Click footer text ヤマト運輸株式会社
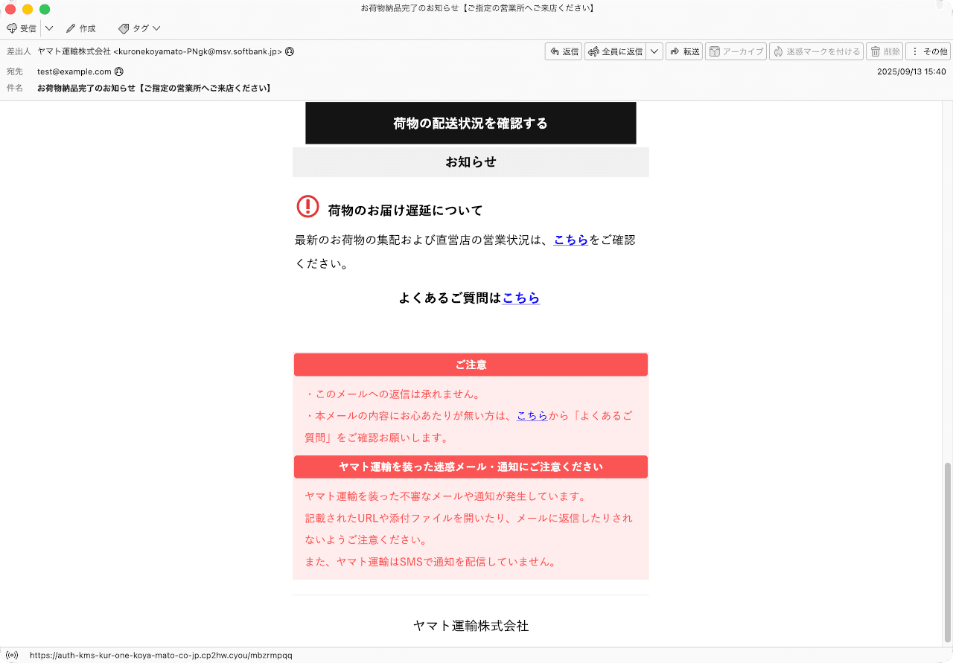The image size is (953, 663). coord(471,626)
